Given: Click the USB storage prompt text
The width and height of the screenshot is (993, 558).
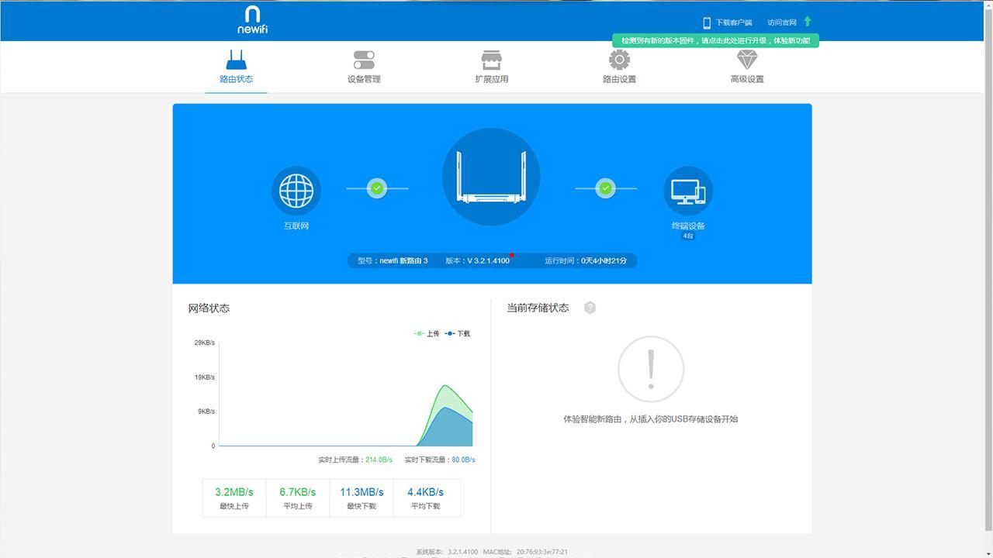Looking at the screenshot, I should (651, 419).
